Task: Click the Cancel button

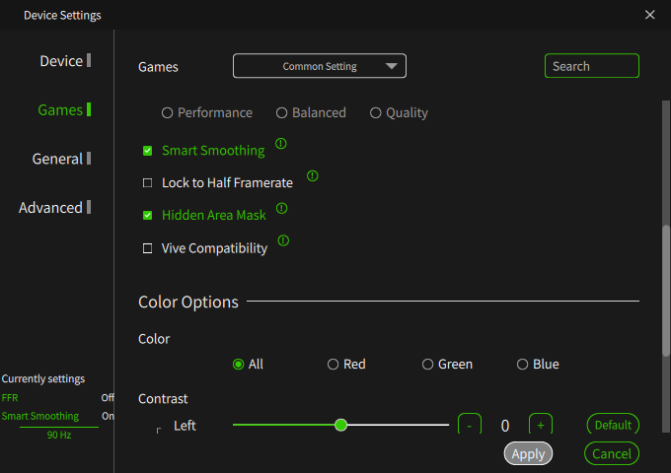Action: (x=612, y=453)
